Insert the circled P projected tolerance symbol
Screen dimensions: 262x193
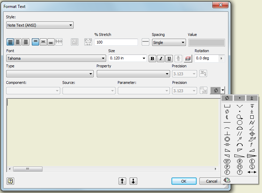point(227,167)
